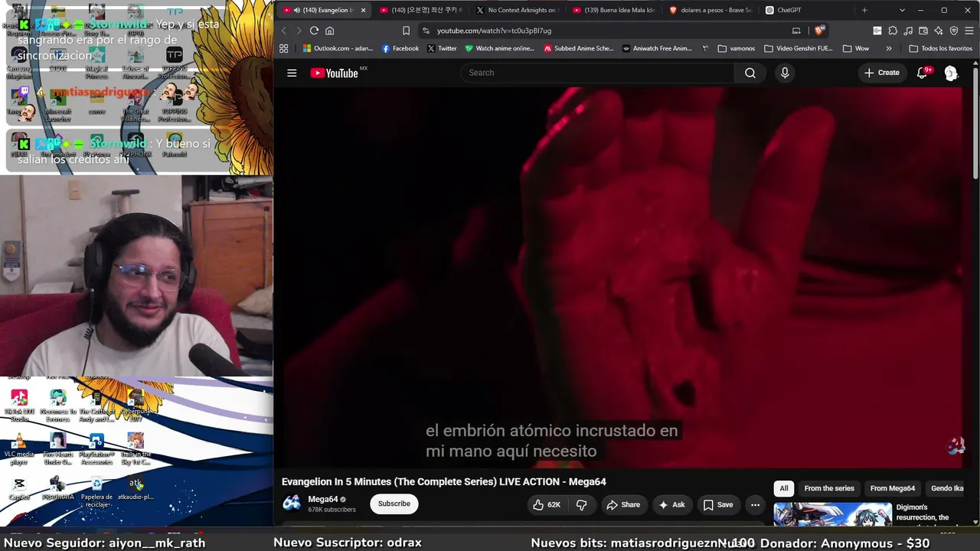Open YouTube notifications bell
Image resolution: width=980 pixels, height=551 pixels.
pos(923,73)
